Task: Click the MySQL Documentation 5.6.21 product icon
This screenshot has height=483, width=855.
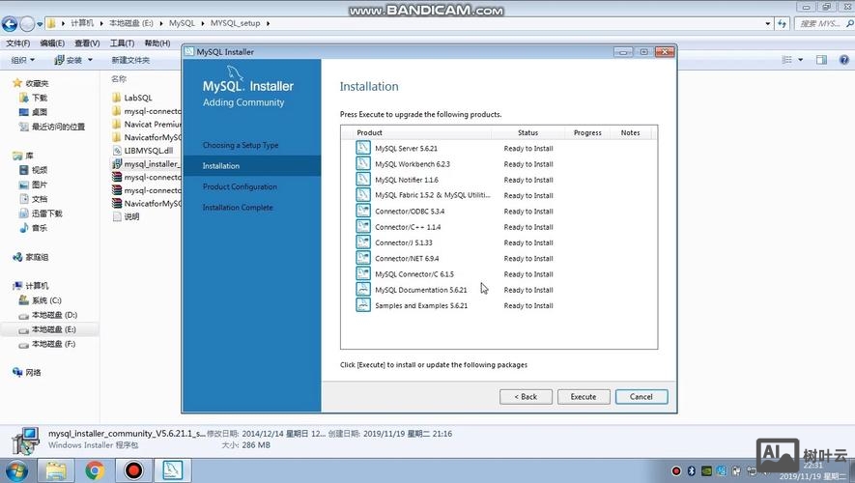Action: coord(362,290)
